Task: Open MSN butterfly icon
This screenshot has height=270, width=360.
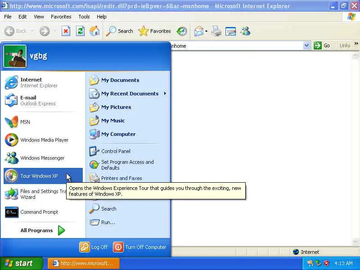Action: pyautogui.click(x=11, y=122)
